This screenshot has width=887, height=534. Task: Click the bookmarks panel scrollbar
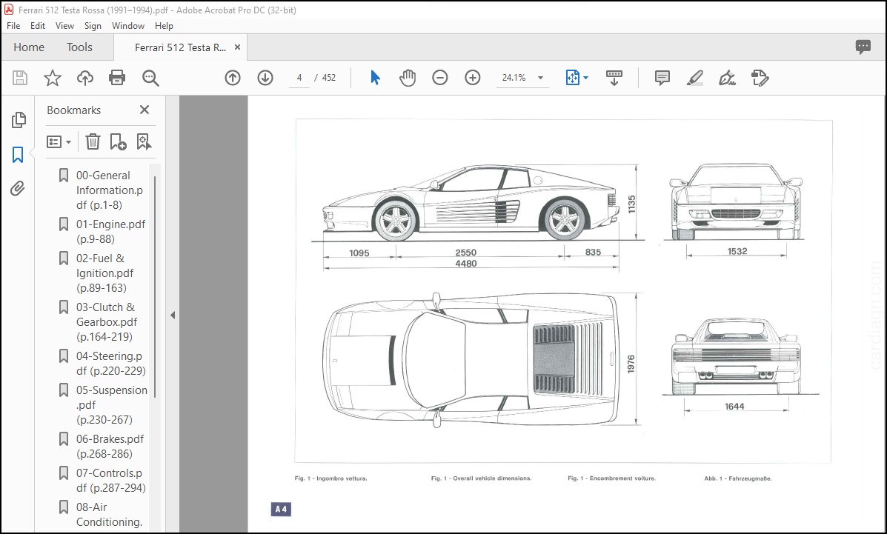point(154,287)
